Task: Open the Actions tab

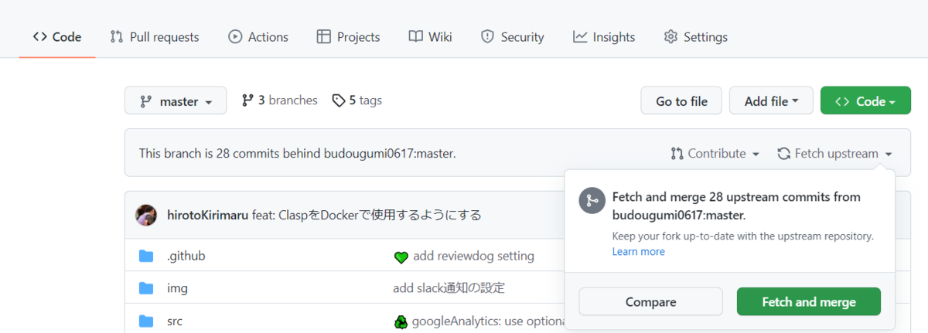Action: [x=258, y=37]
